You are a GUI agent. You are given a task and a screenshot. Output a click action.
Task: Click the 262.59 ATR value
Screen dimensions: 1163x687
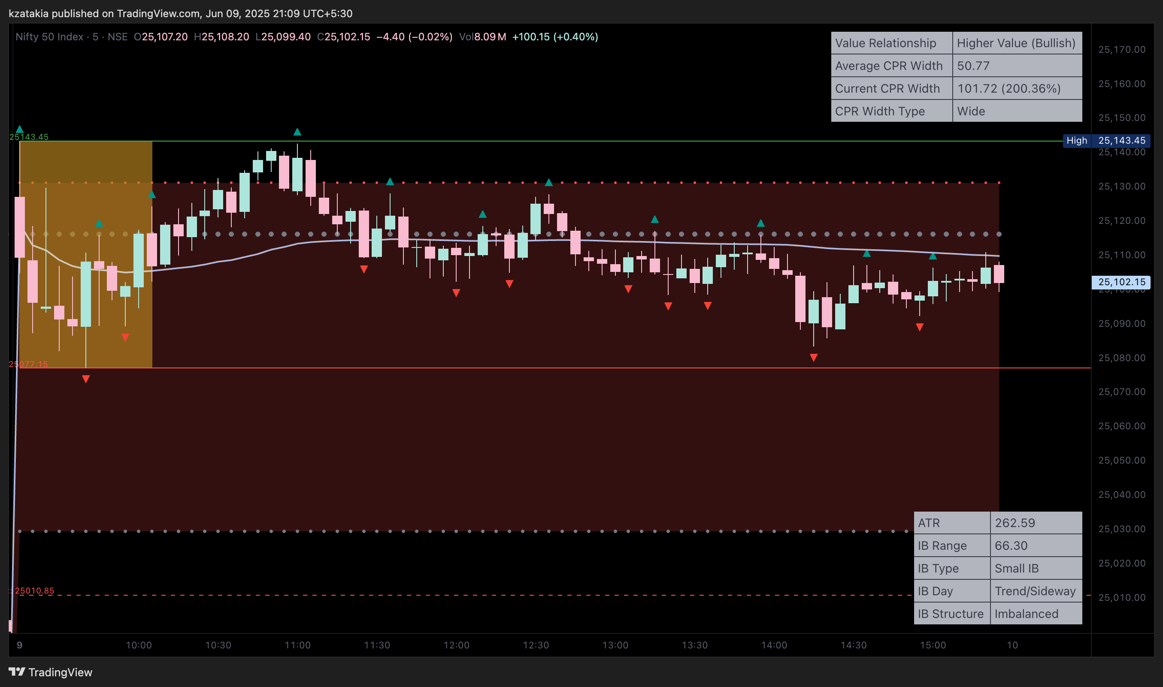[1036, 523]
